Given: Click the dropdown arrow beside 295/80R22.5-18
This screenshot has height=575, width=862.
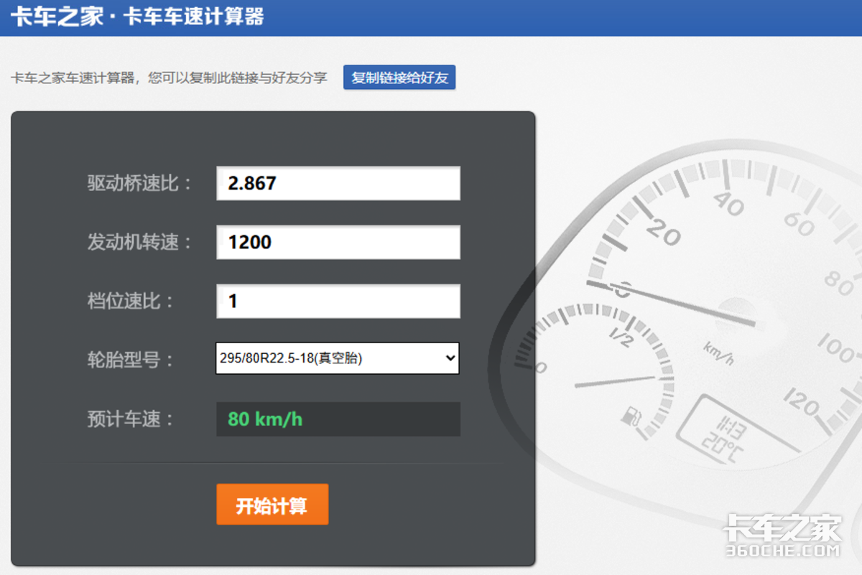Looking at the screenshot, I should click(x=450, y=358).
